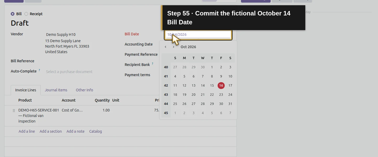Select October 11 in the calendar

(x=175, y=86)
